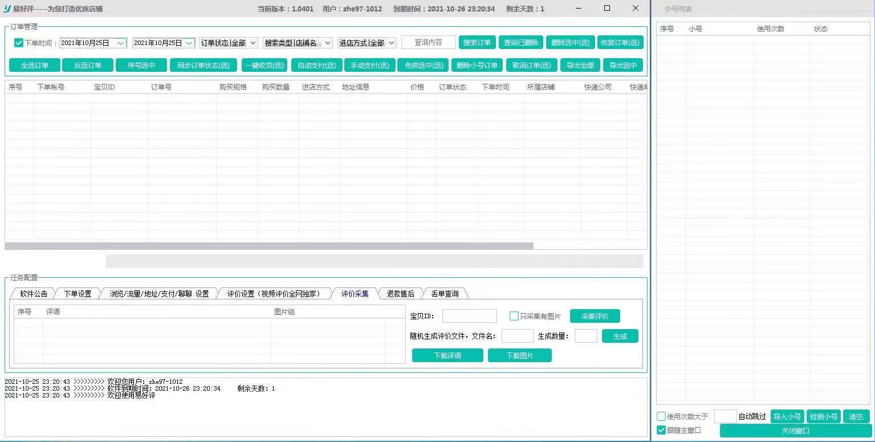Screen dimensions: 875x442
Task: Select the 软件公告 tab
Action: pyautogui.click(x=34, y=294)
